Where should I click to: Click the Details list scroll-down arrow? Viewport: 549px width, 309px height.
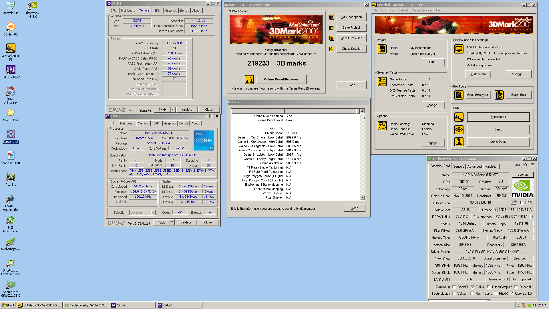[362, 198]
